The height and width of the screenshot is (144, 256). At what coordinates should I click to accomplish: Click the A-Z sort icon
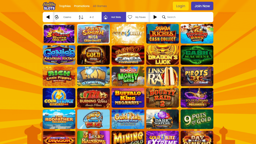81,17
